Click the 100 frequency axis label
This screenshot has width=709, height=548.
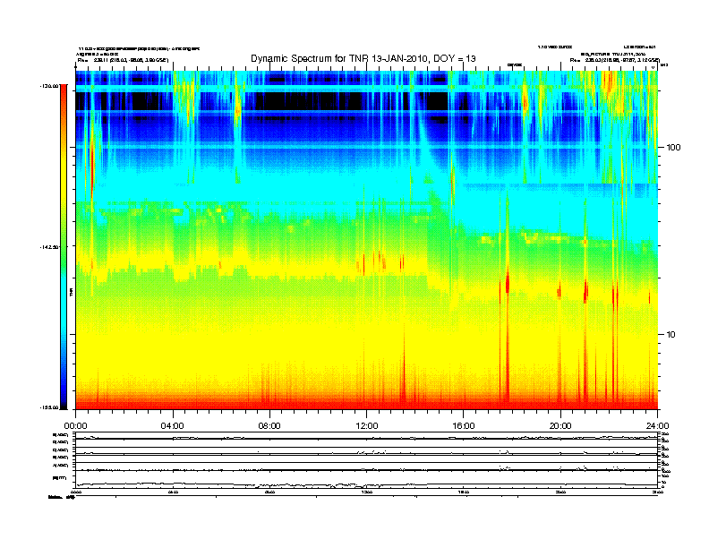point(673,148)
